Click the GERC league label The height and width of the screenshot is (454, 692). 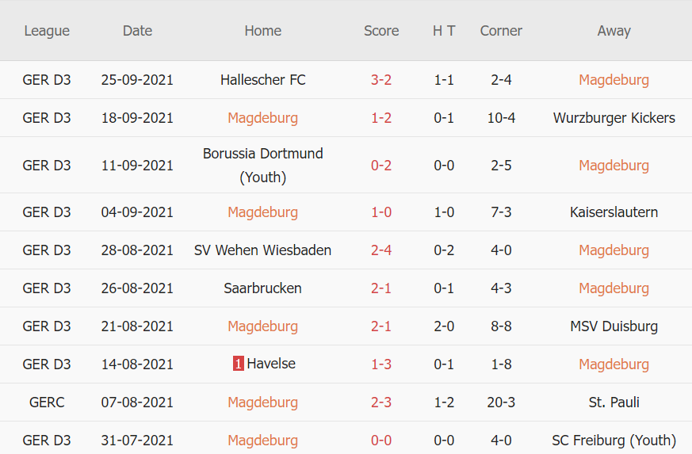(47, 402)
